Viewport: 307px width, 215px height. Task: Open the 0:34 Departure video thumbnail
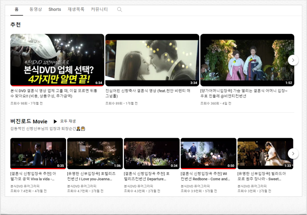152,154
